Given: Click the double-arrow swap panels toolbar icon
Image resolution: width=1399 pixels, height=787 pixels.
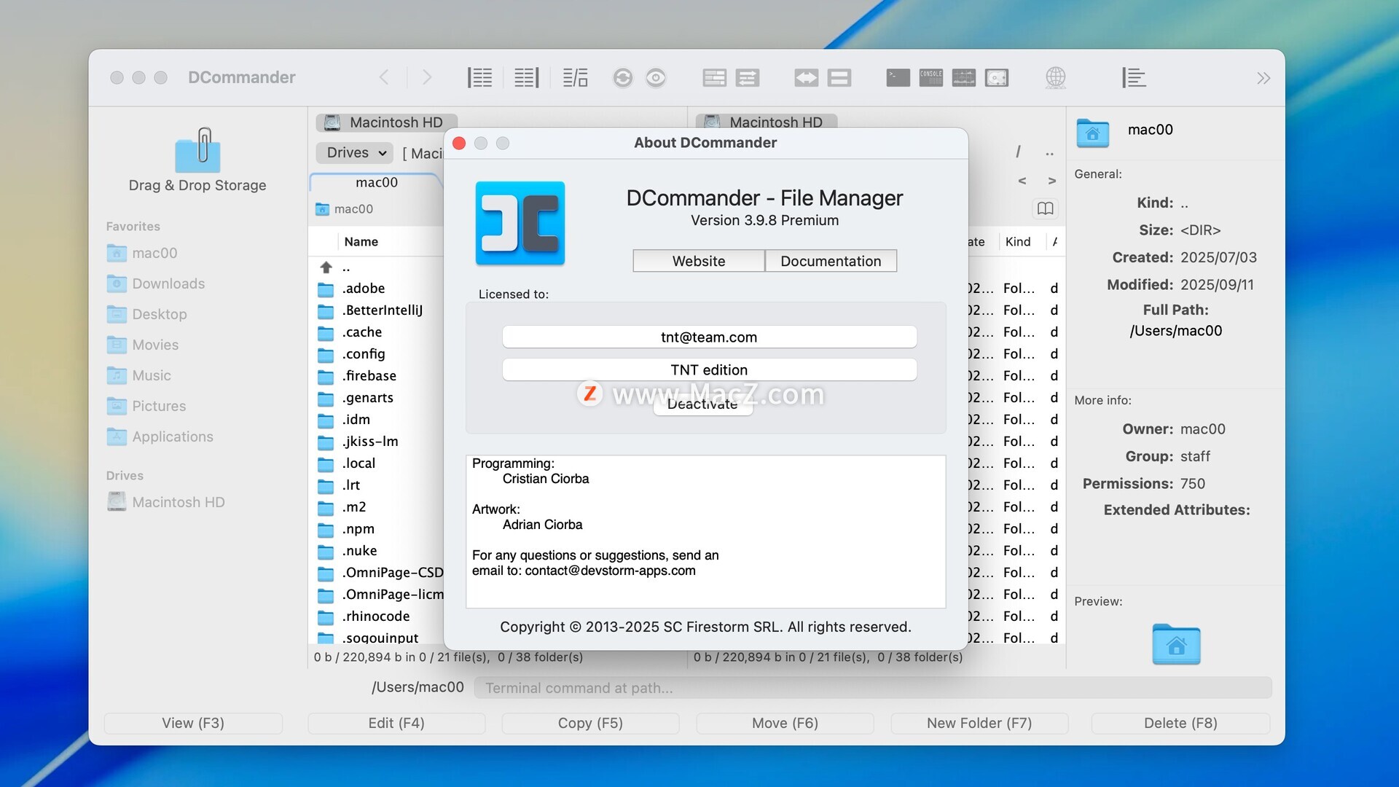Looking at the screenshot, I should 806,77.
